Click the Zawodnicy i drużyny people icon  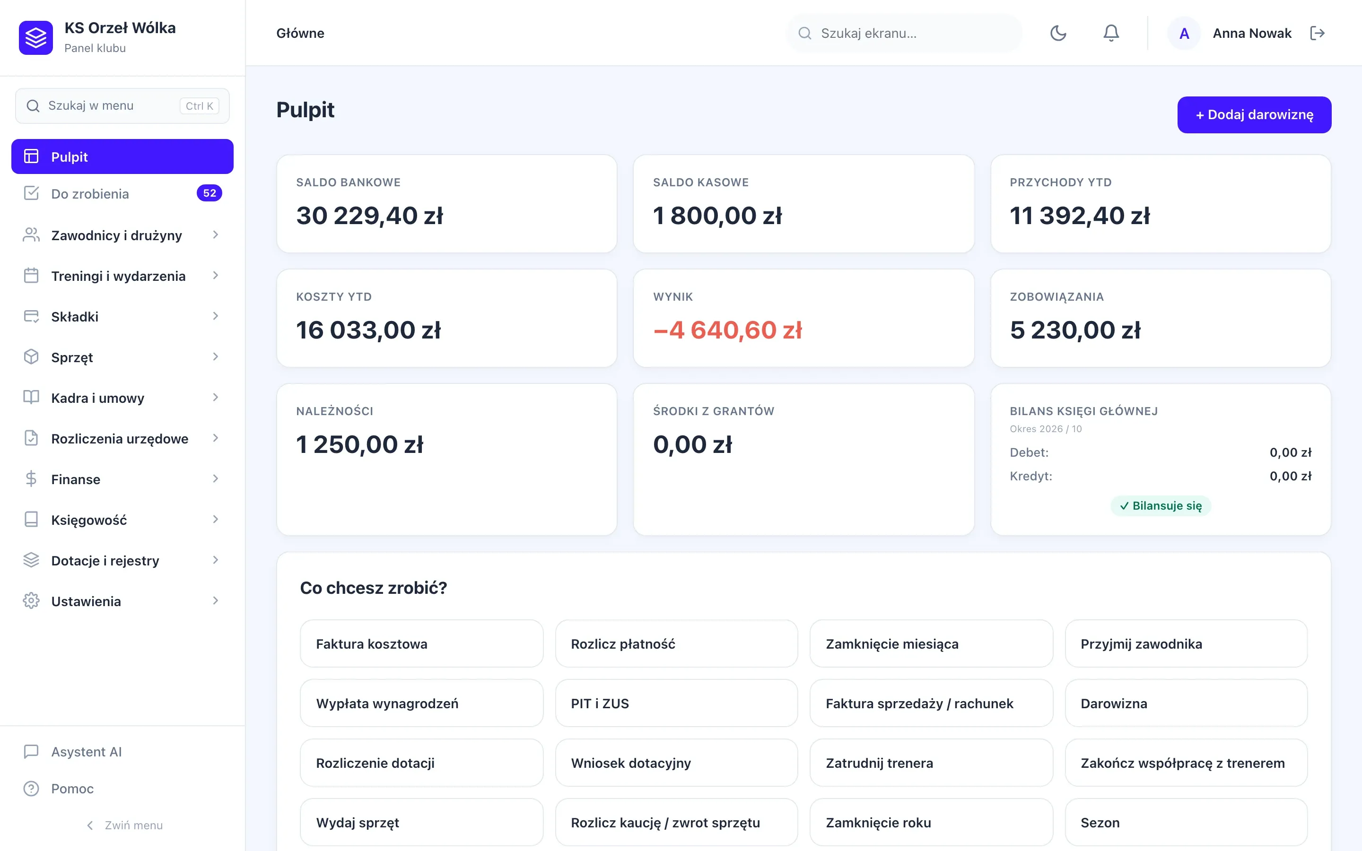(32, 234)
